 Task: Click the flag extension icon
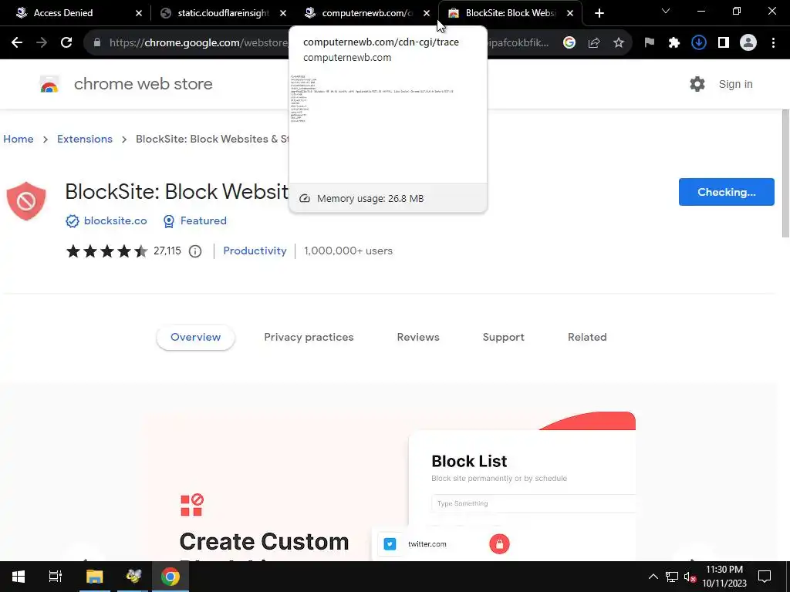(x=650, y=43)
